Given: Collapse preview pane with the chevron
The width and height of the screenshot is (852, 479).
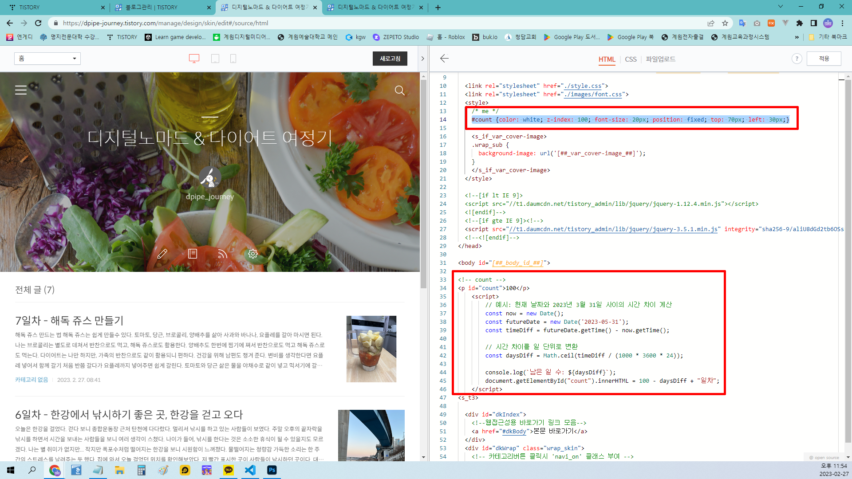Looking at the screenshot, I should tap(422, 59).
